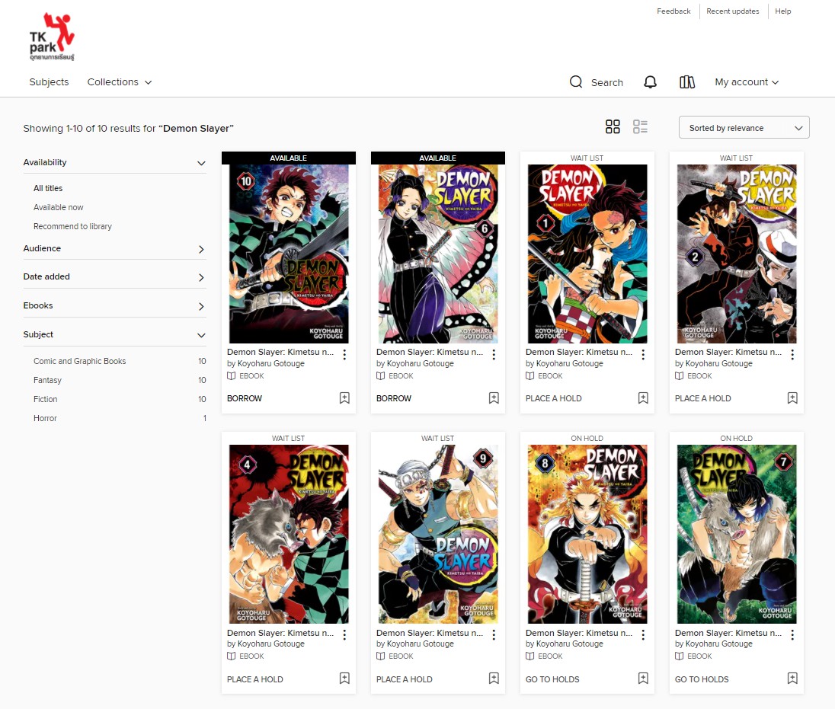Filter by Fiction subject
Image resolution: width=835 pixels, height=709 pixels.
point(45,399)
